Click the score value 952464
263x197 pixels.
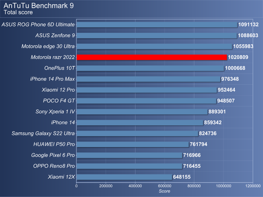point(227,90)
